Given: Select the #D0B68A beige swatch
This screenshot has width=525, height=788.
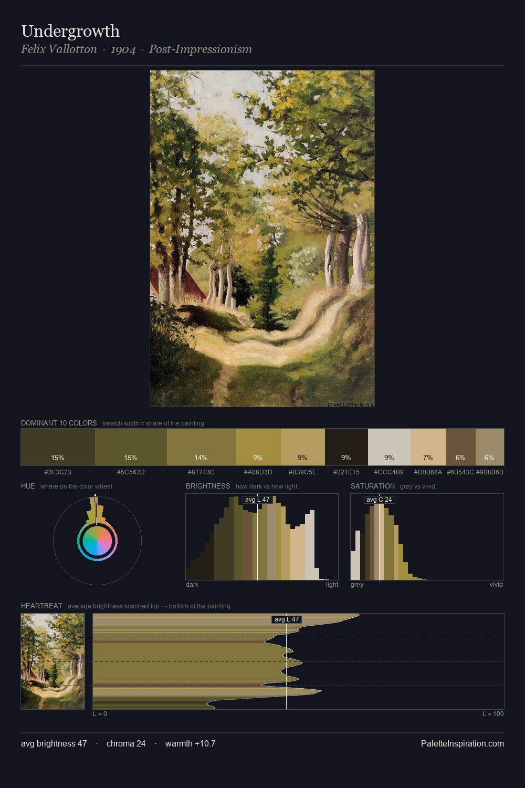Looking at the screenshot, I should click(x=428, y=447).
